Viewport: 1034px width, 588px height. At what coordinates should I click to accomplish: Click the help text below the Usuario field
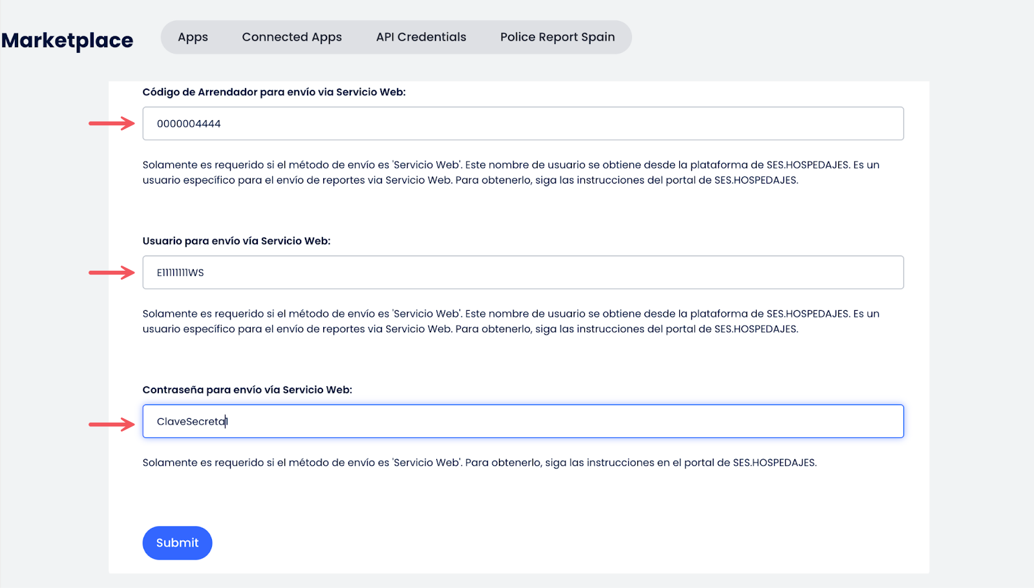[x=511, y=321]
